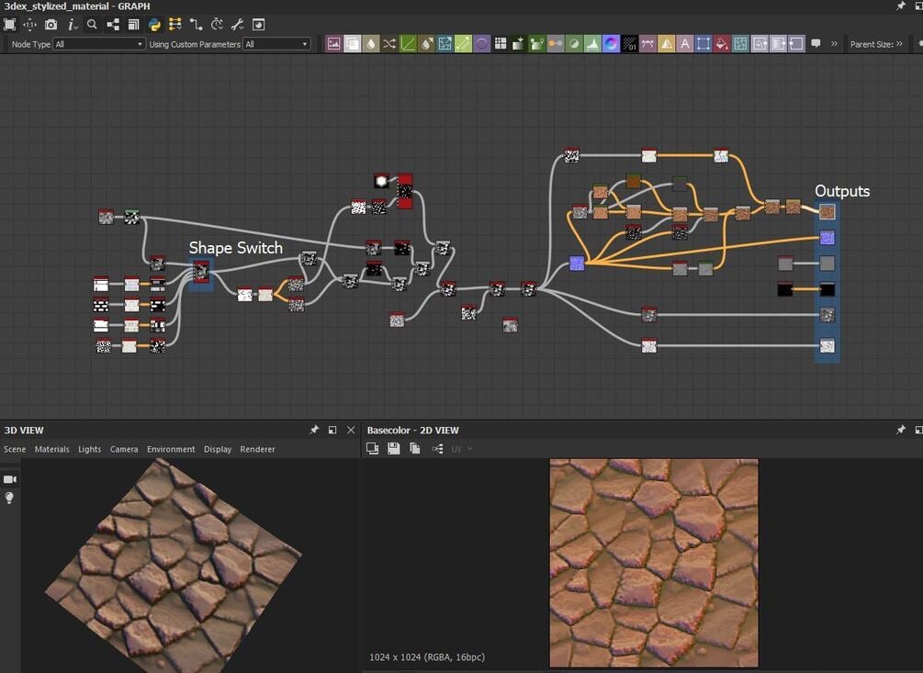Add a Warp node from toolbar
923x673 pixels.
pos(740,44)
